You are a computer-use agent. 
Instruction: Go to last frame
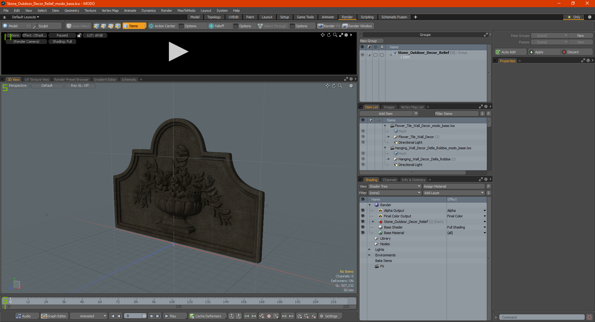158,316
